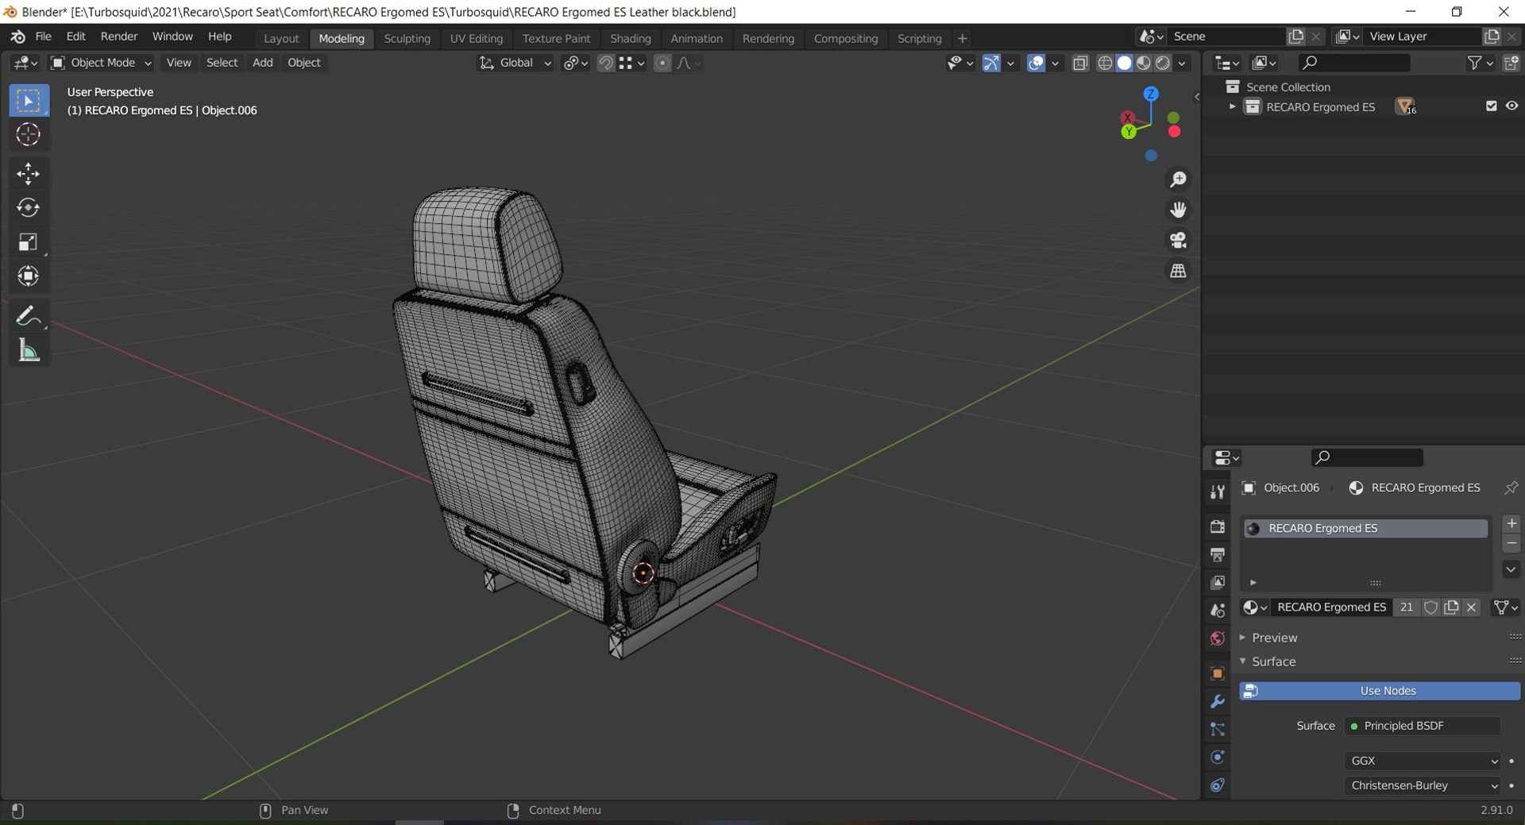1525x825 pixels.
Task: Click the outliner search field
Action: click(x=1354, y=63)
